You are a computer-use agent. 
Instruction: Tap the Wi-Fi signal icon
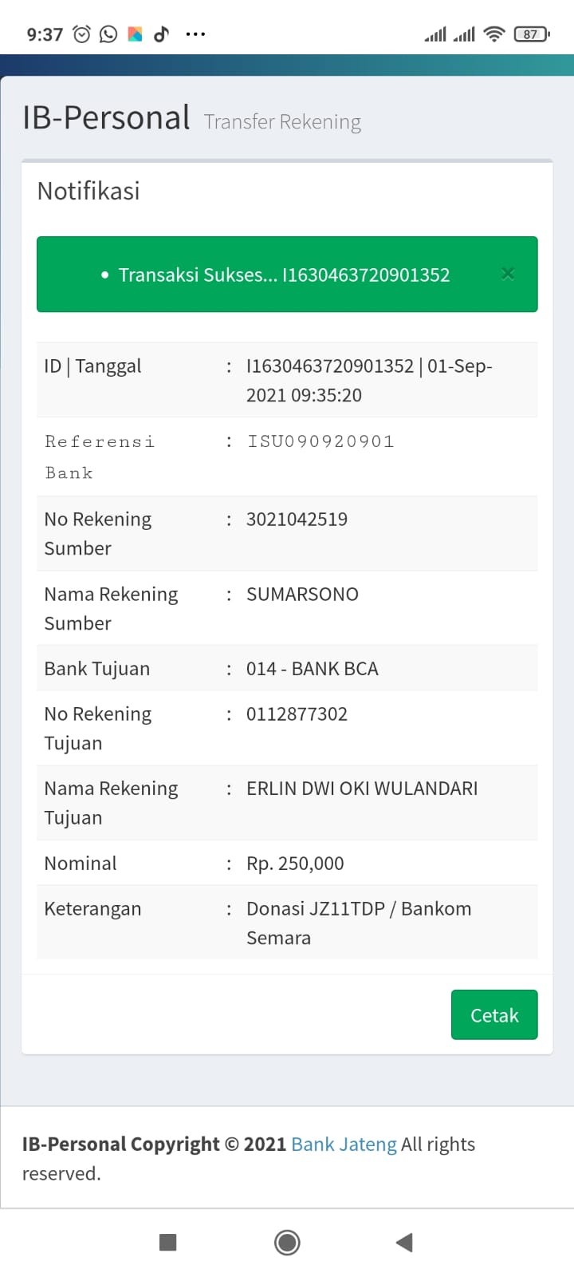click(x=494, y=34)
